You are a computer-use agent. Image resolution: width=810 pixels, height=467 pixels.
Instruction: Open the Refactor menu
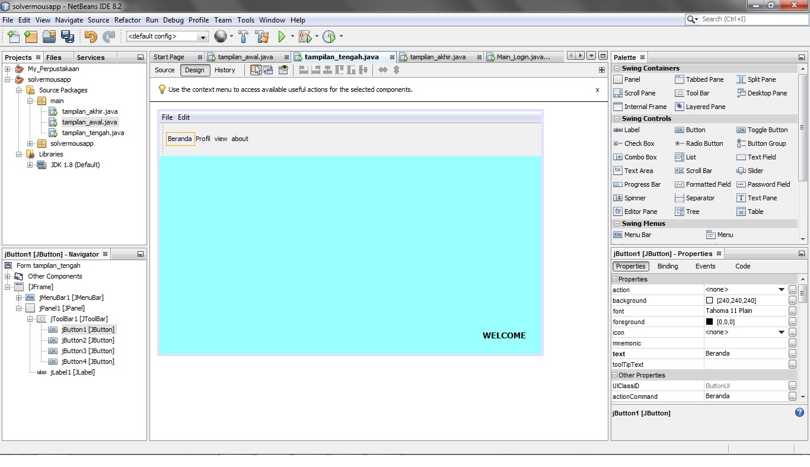tap(127, 20)
